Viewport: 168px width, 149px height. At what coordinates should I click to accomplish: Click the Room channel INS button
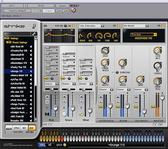click(x=118, y=107)
